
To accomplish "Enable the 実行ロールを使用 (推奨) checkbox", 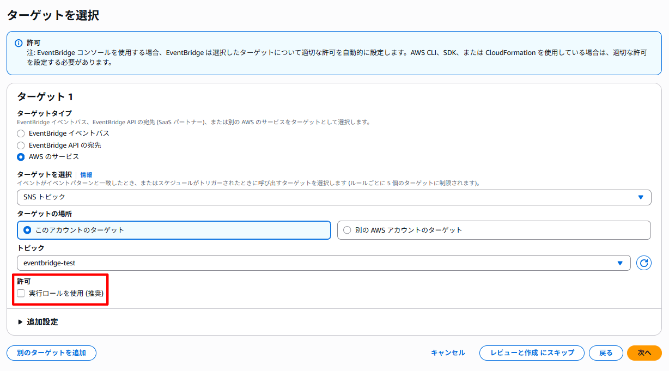I will tap(20, 293).
